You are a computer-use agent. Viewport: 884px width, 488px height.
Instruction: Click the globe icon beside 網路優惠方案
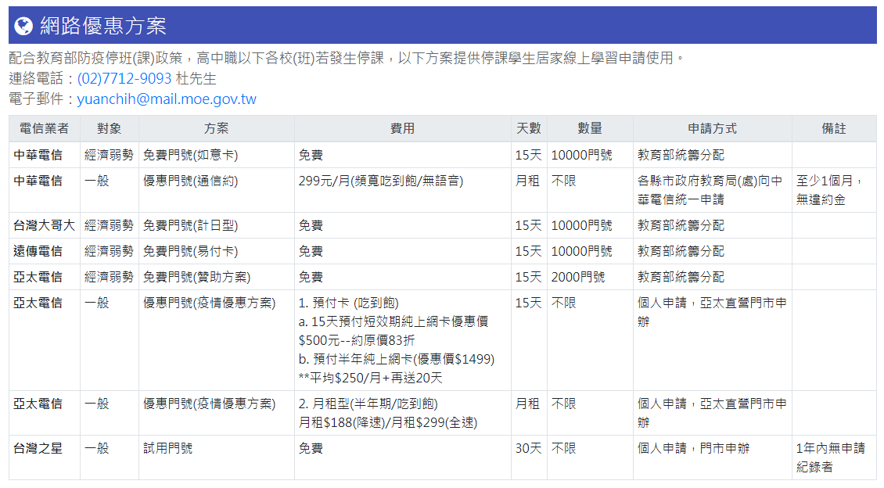coord(23,26)
